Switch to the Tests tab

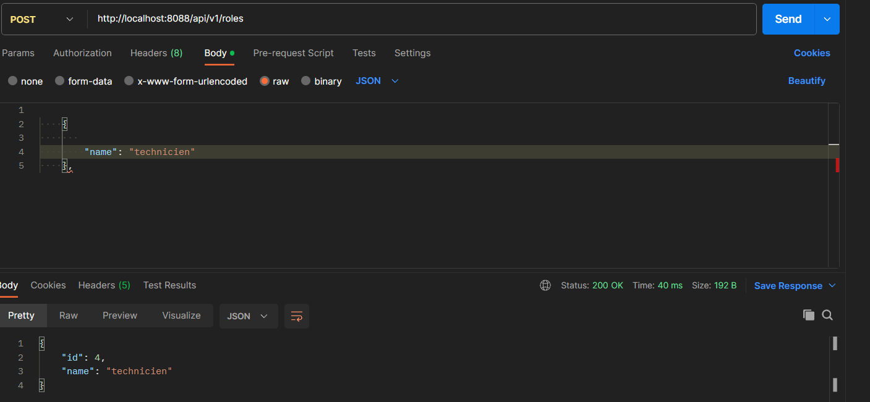point(364,53)
